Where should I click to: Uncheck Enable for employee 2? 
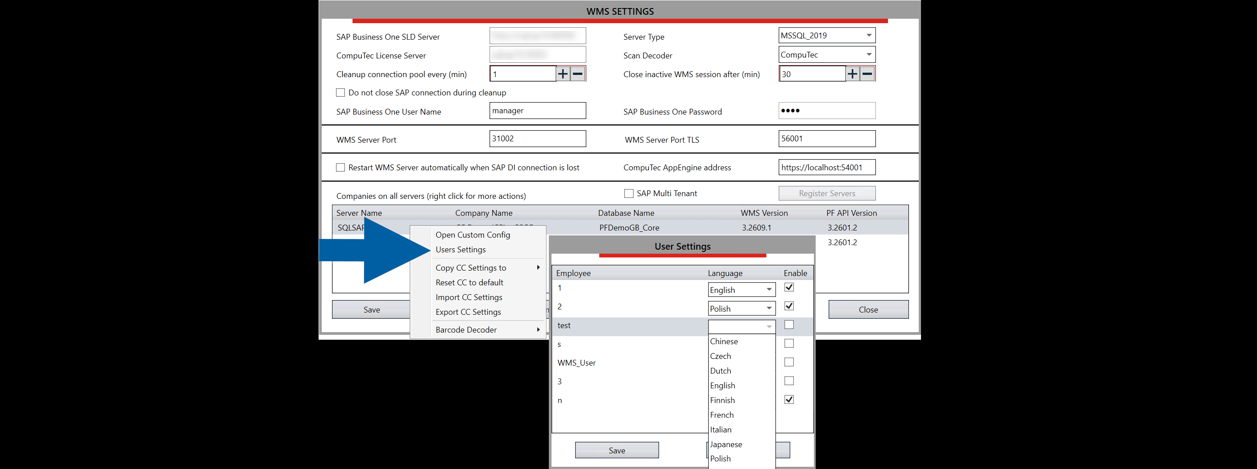[789, 306]
